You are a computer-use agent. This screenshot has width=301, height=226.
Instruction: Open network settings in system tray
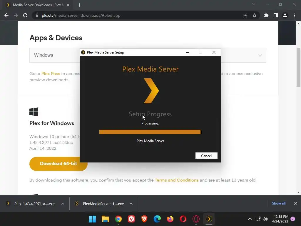[258, 219]
